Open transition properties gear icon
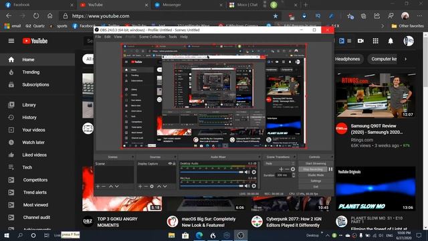 [x=293, y=169]
